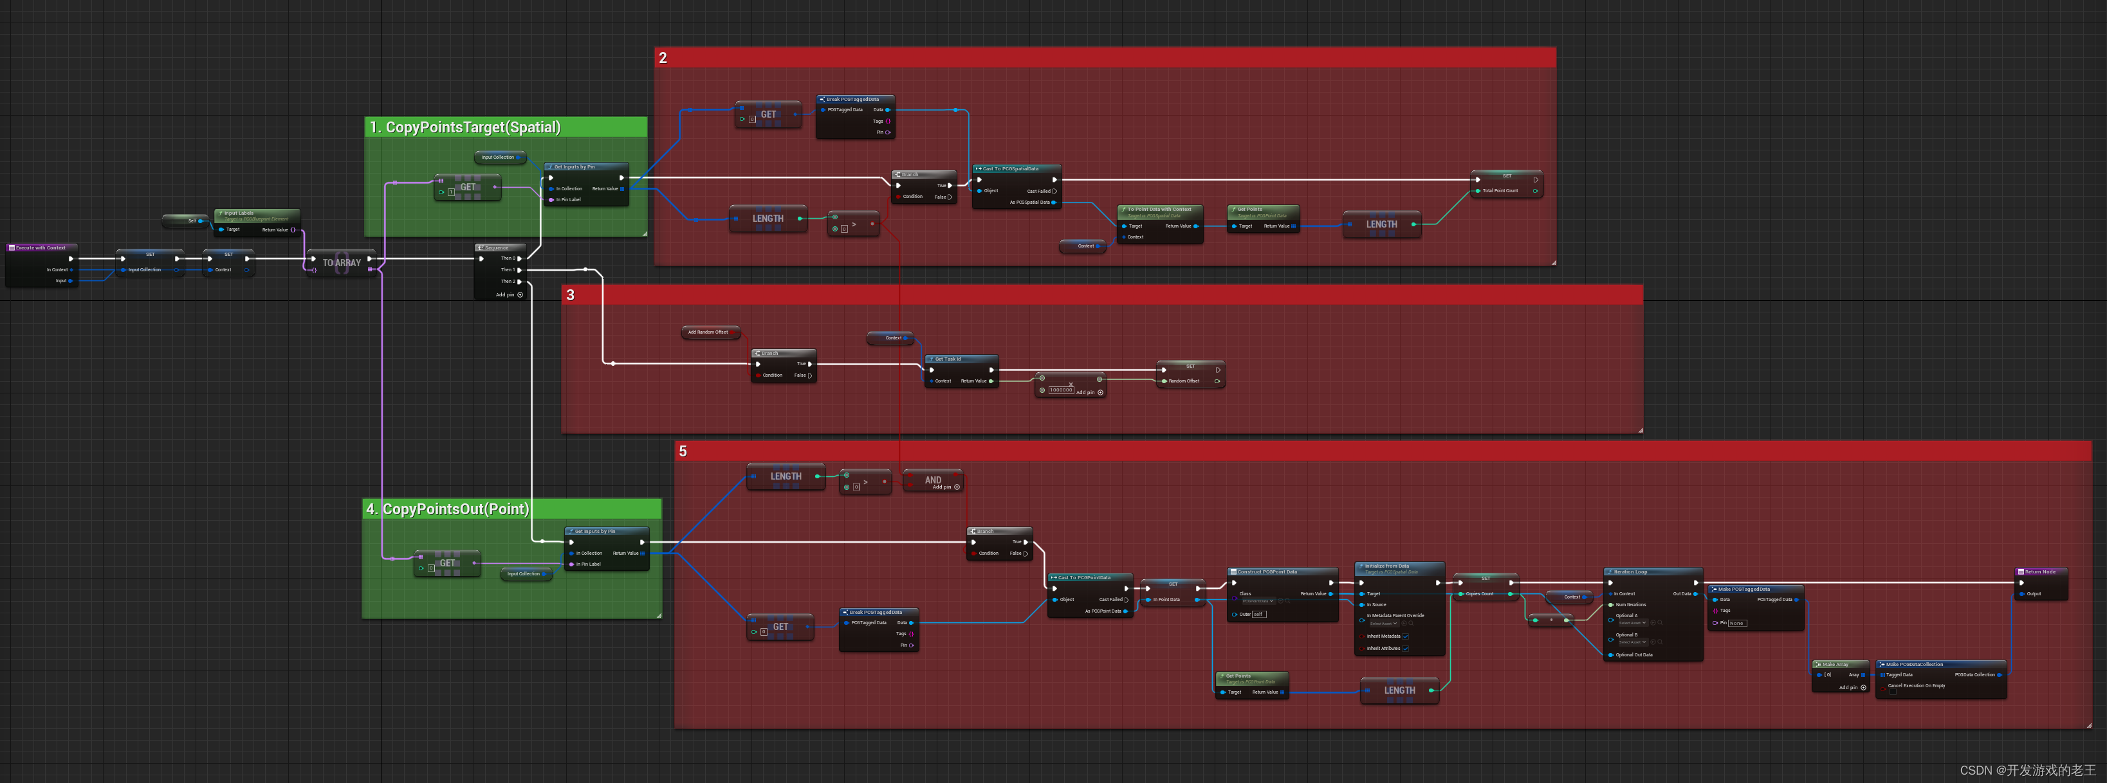
Task: Click Add pin on the multiply node
Action: 1089,392
